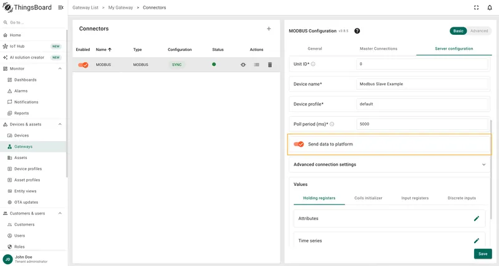Collapse Customers & users section
This screenshot has height=266, width=499.
click(x=60, y=213)
